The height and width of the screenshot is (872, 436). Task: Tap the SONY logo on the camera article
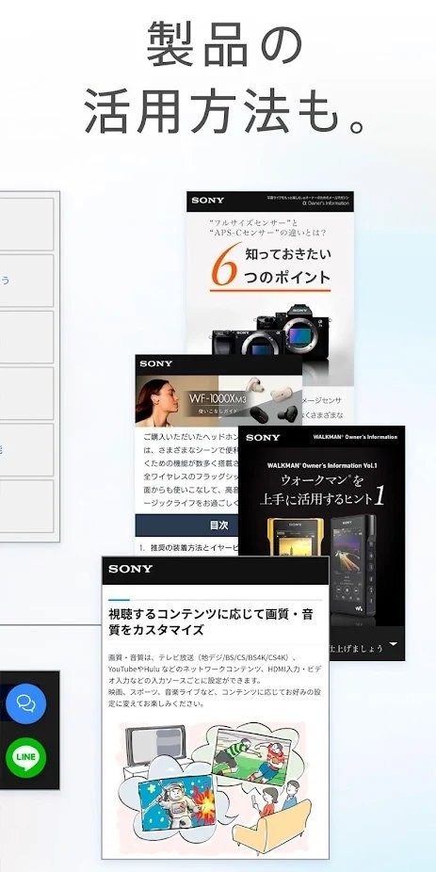208,201
